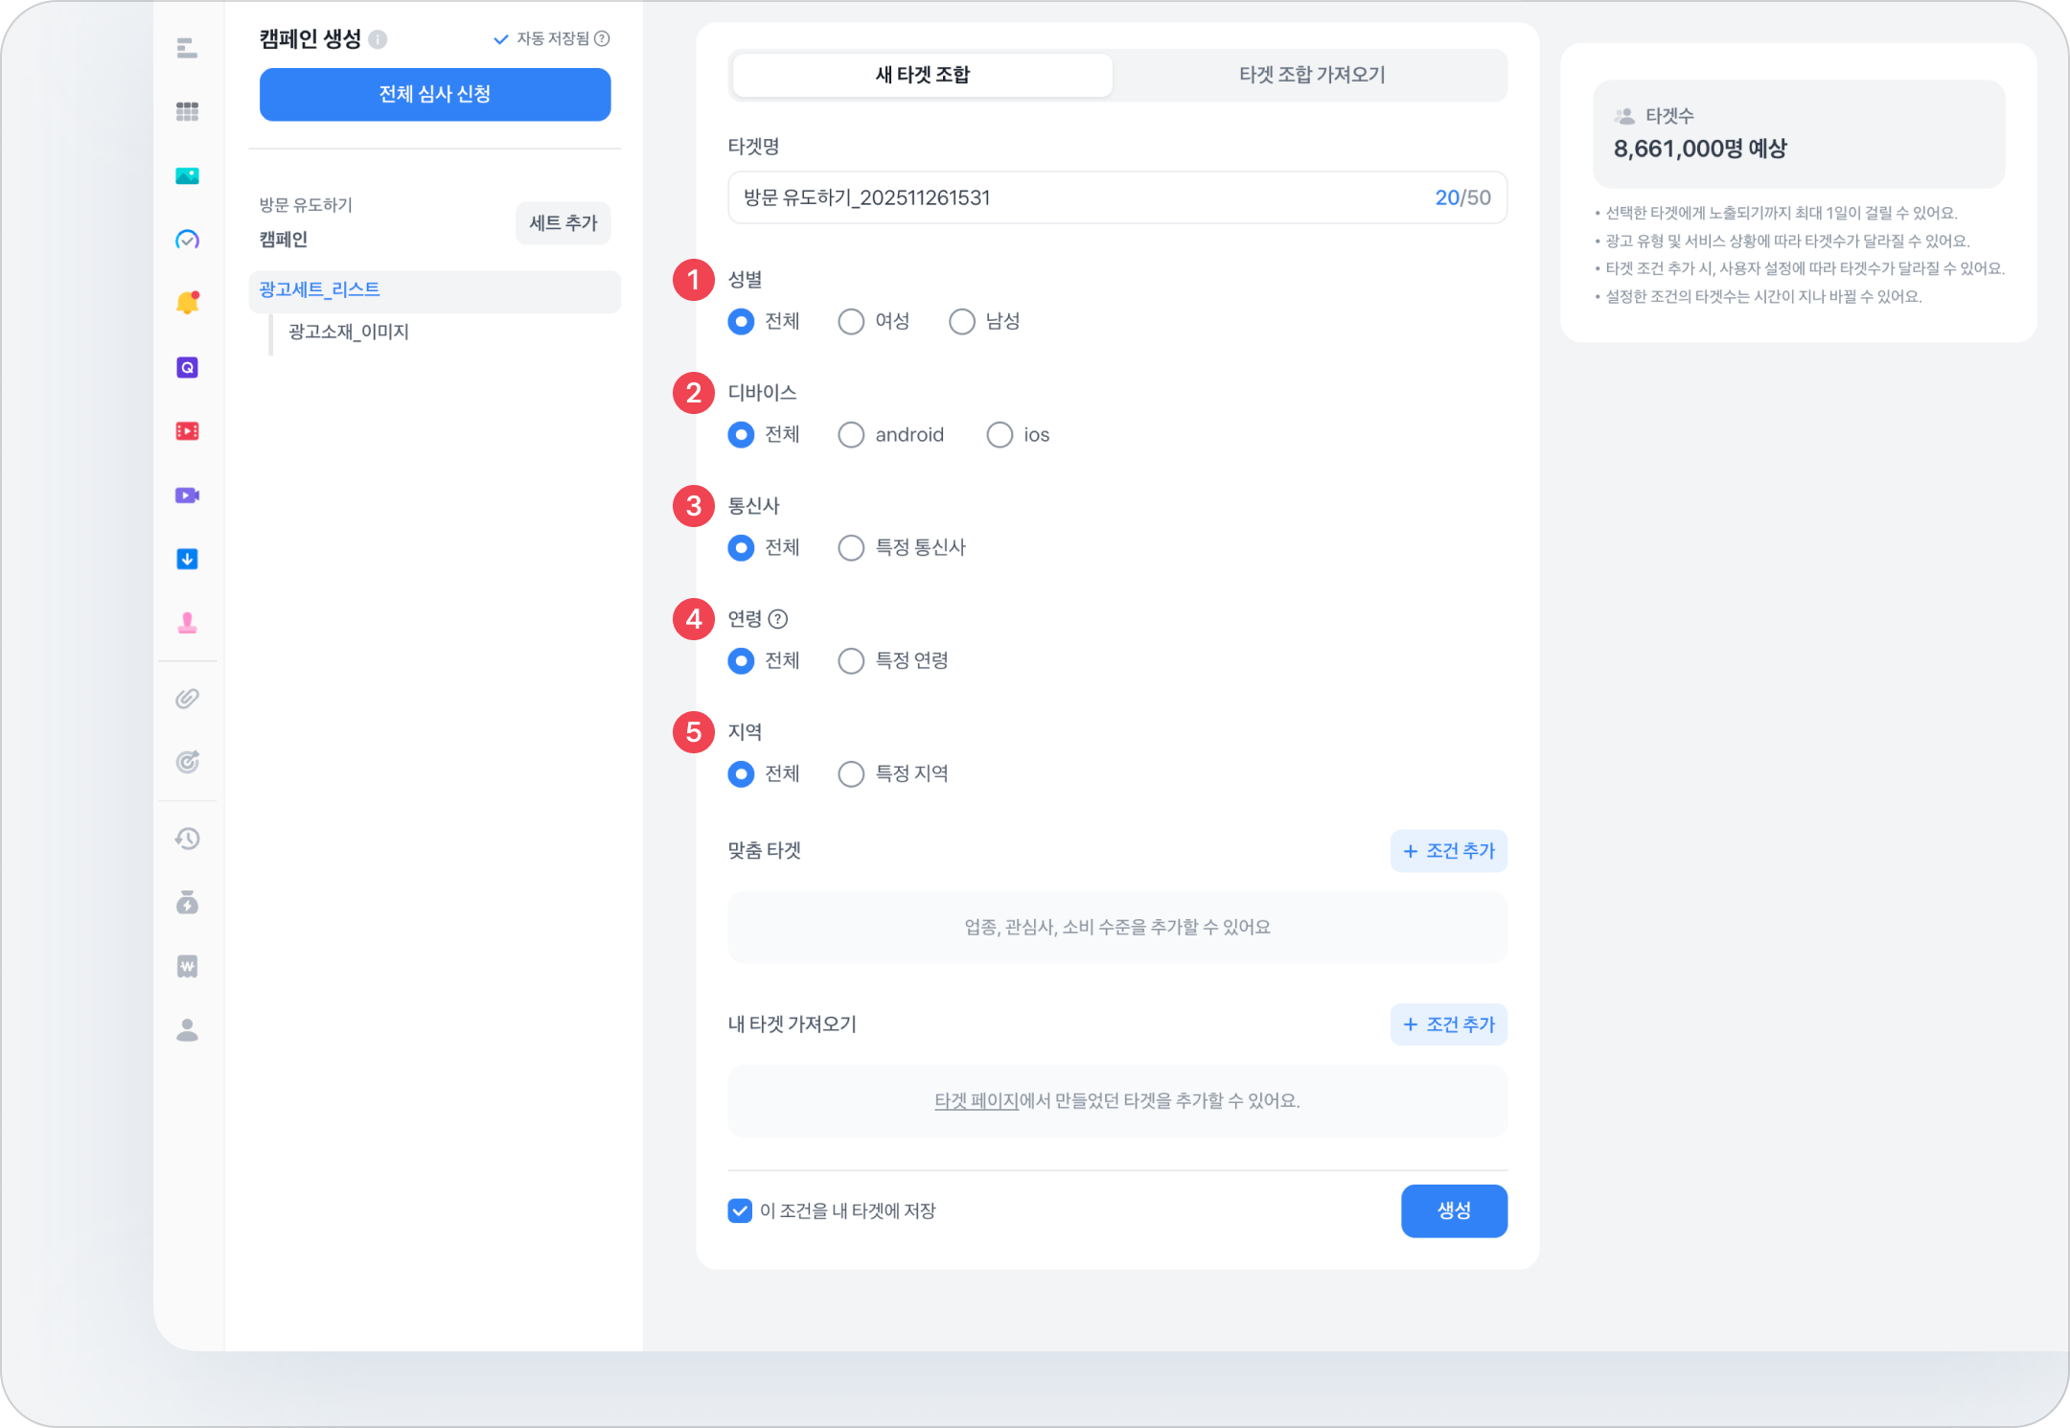Choose 특정 통신사 carrier option
2070x1428 pixels.
point(851,548)
